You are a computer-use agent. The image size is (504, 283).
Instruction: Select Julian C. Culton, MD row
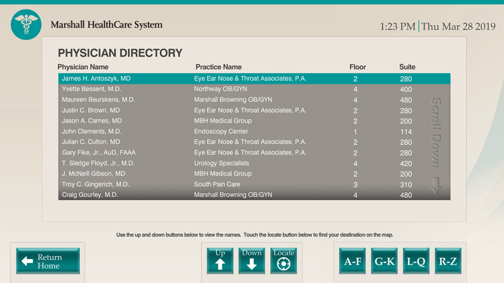pos(255,142)
